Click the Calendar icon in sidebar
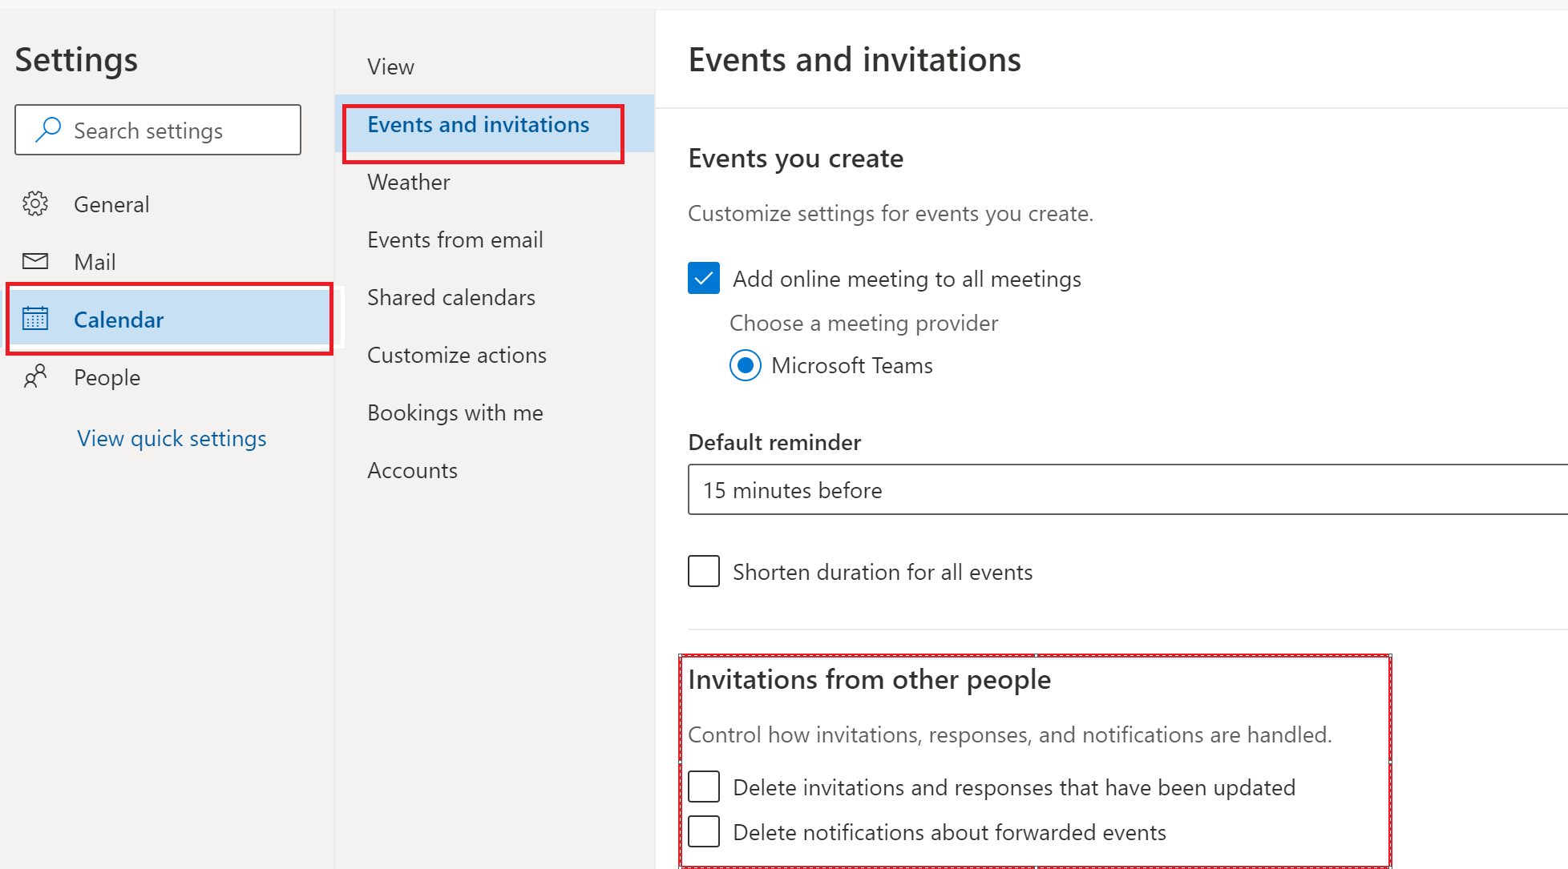The image size is (1568, 869). (38, 320)
